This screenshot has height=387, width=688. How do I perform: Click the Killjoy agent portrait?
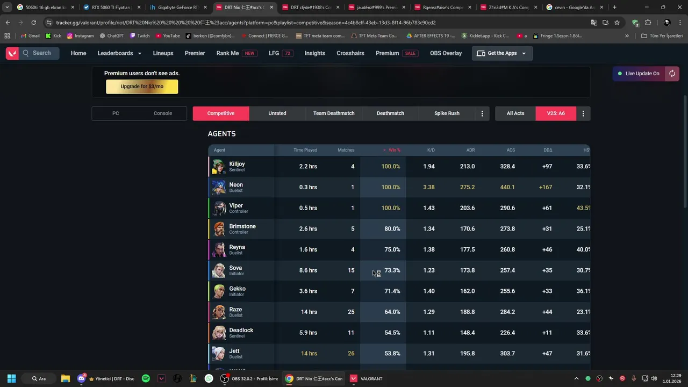click(219, 167)
